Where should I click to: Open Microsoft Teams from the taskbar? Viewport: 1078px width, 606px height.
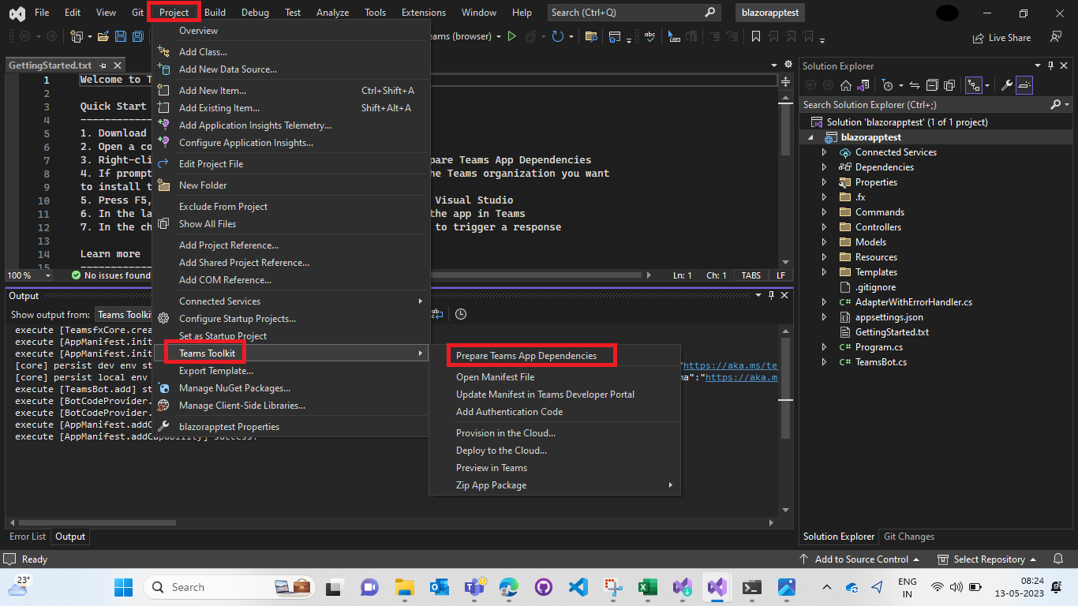point(474,587)
